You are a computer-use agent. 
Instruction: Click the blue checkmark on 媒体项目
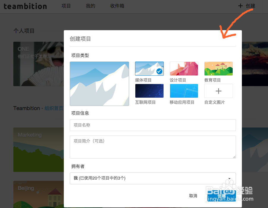(159, 71)
